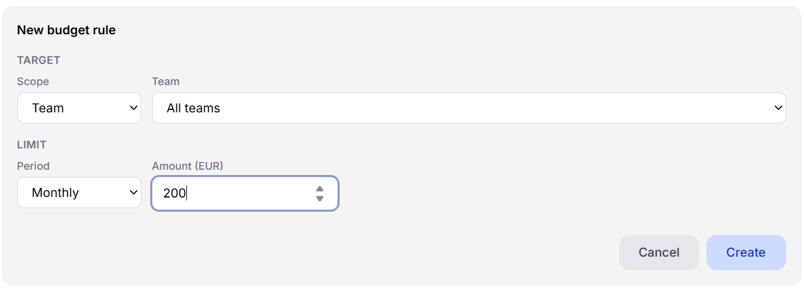Click the New budget rule heading

coord(66,30)
